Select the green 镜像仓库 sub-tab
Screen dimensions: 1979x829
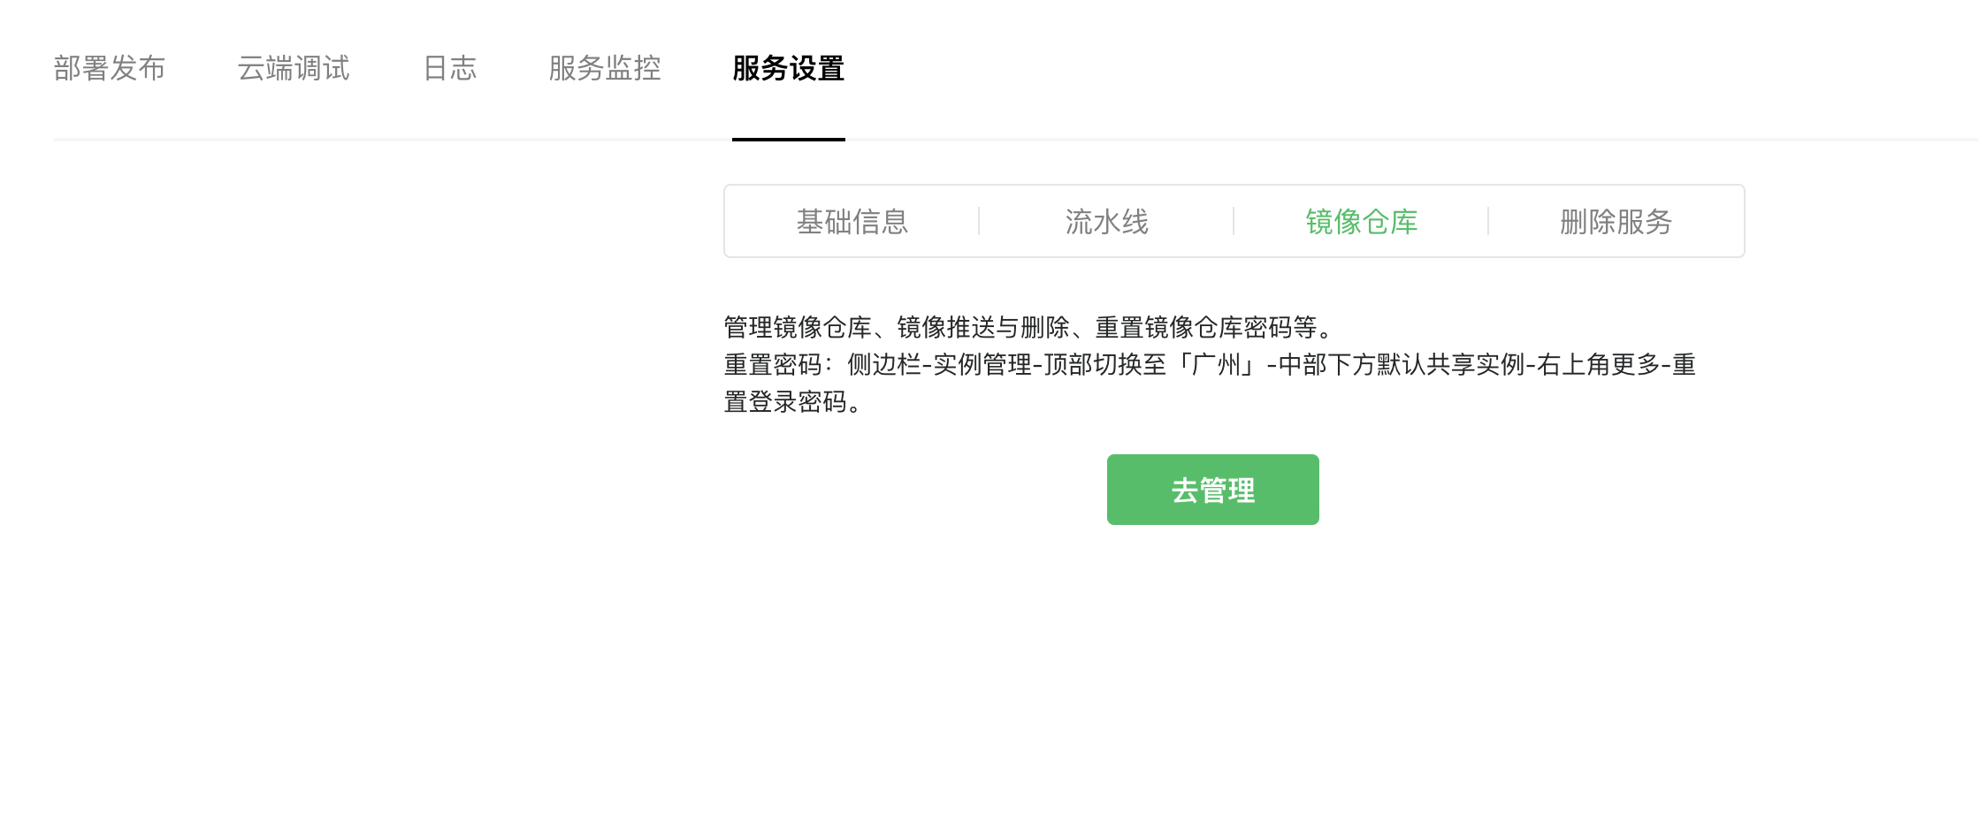pyautogui.click(x=1362, y=221)
